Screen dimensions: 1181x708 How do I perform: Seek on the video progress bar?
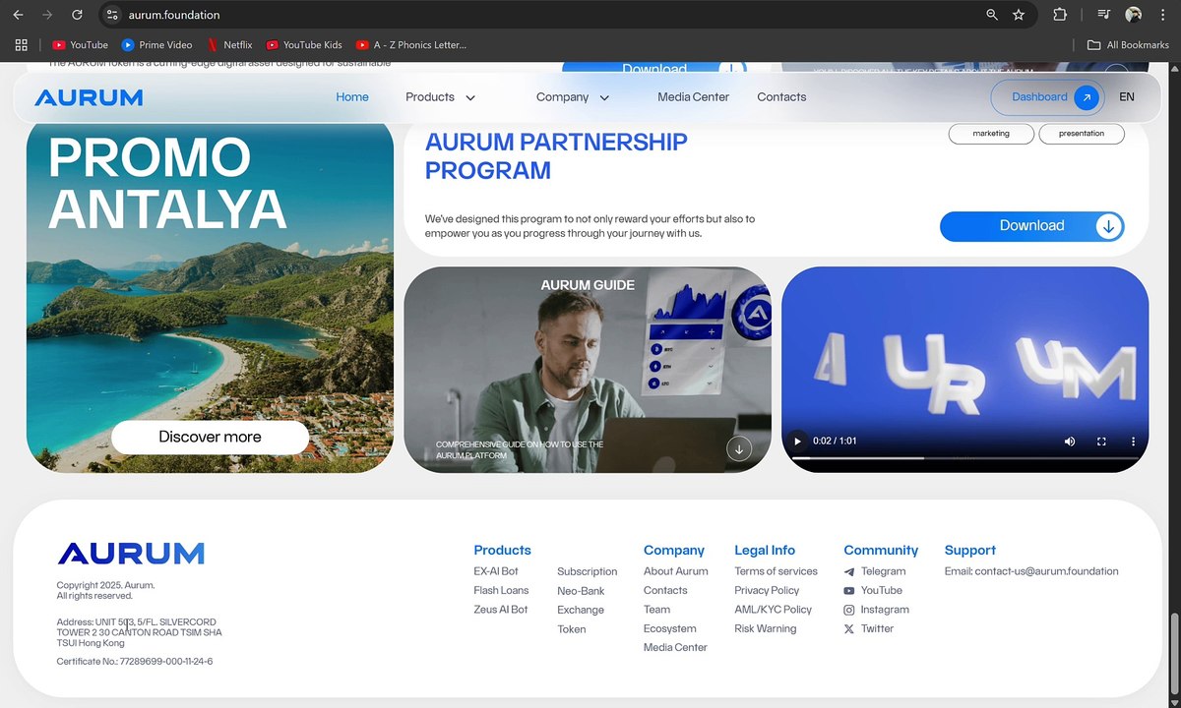pyautogui.click(x=965, y=458)
